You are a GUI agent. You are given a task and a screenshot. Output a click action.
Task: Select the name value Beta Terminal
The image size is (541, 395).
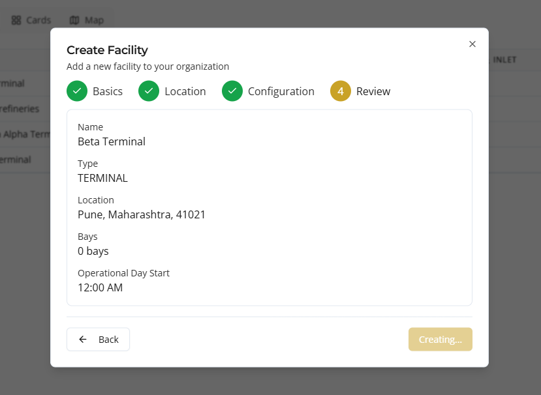pyautogui.click(x=112, y=141)
